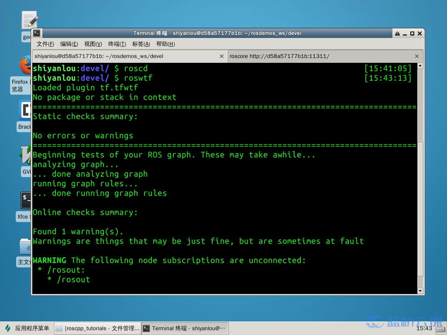Click the 'Found 1 warning(s).' line

coord(78,232)
